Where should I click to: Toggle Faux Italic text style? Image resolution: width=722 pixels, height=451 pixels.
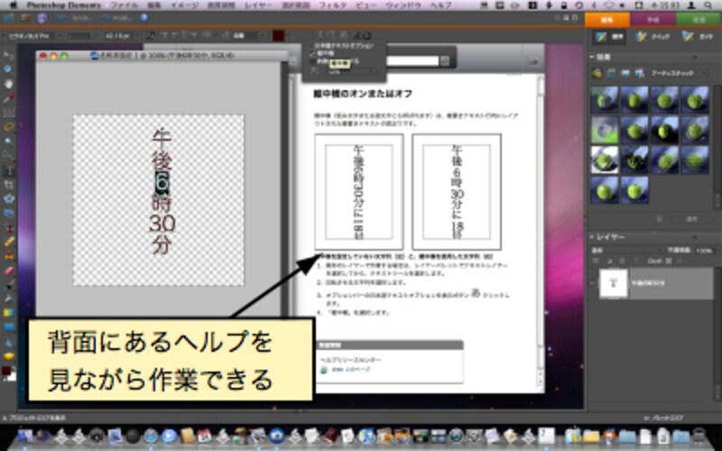tap(173, 35)
